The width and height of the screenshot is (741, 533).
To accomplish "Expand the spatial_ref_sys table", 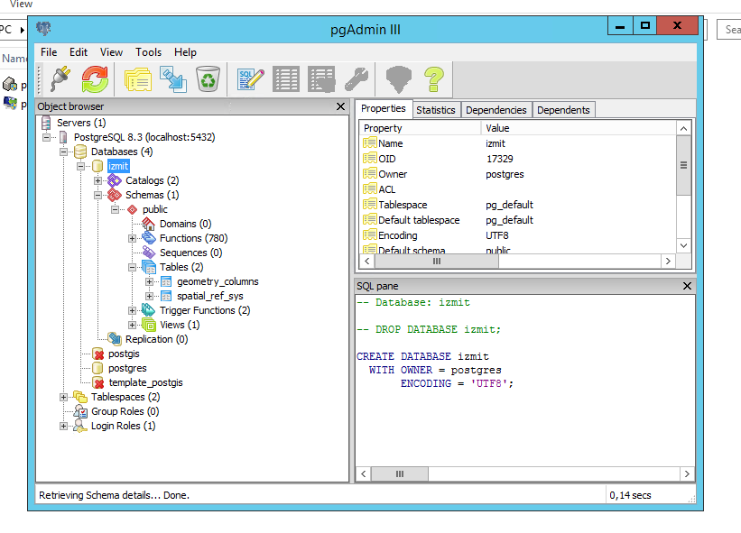I will click(149, 296).
